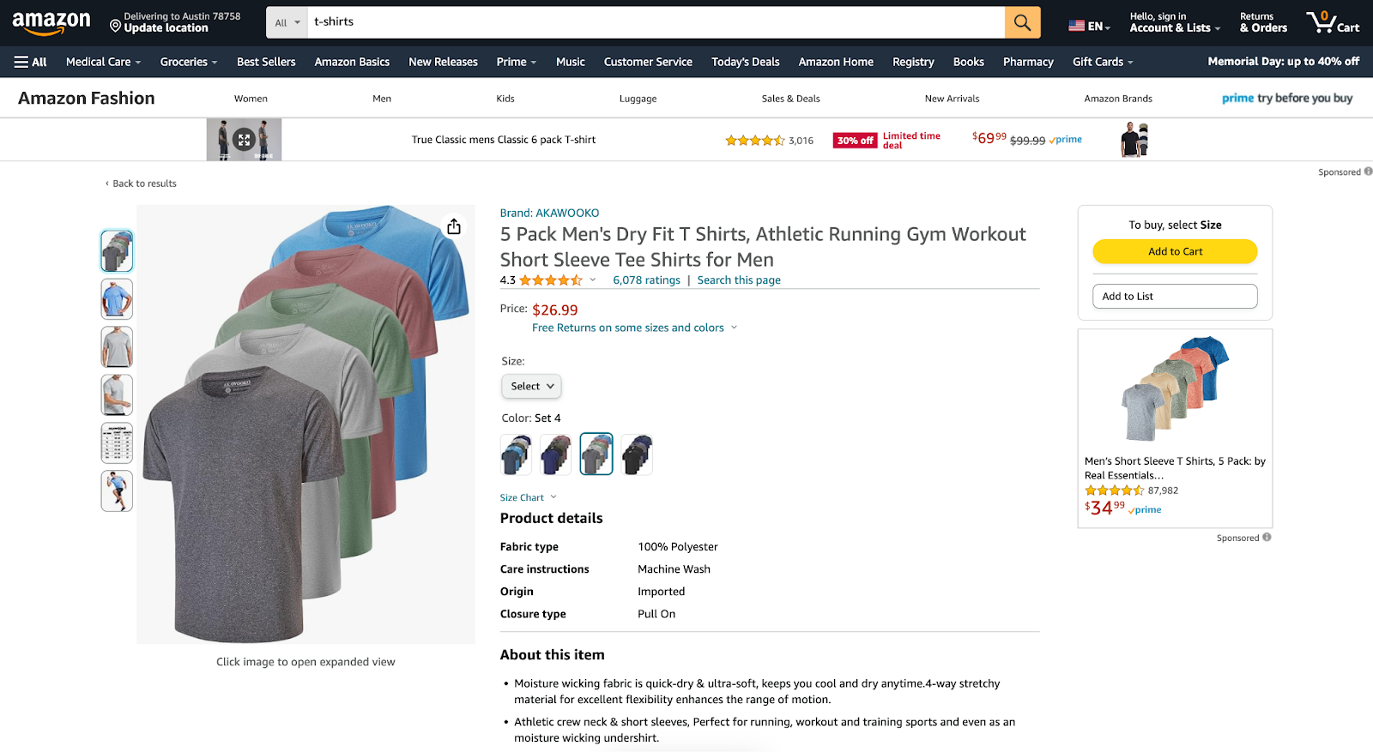Screen dimensions: 1373x752
Task: View the blue shirt model thumbnail
Action: click(x=117, y=299)
